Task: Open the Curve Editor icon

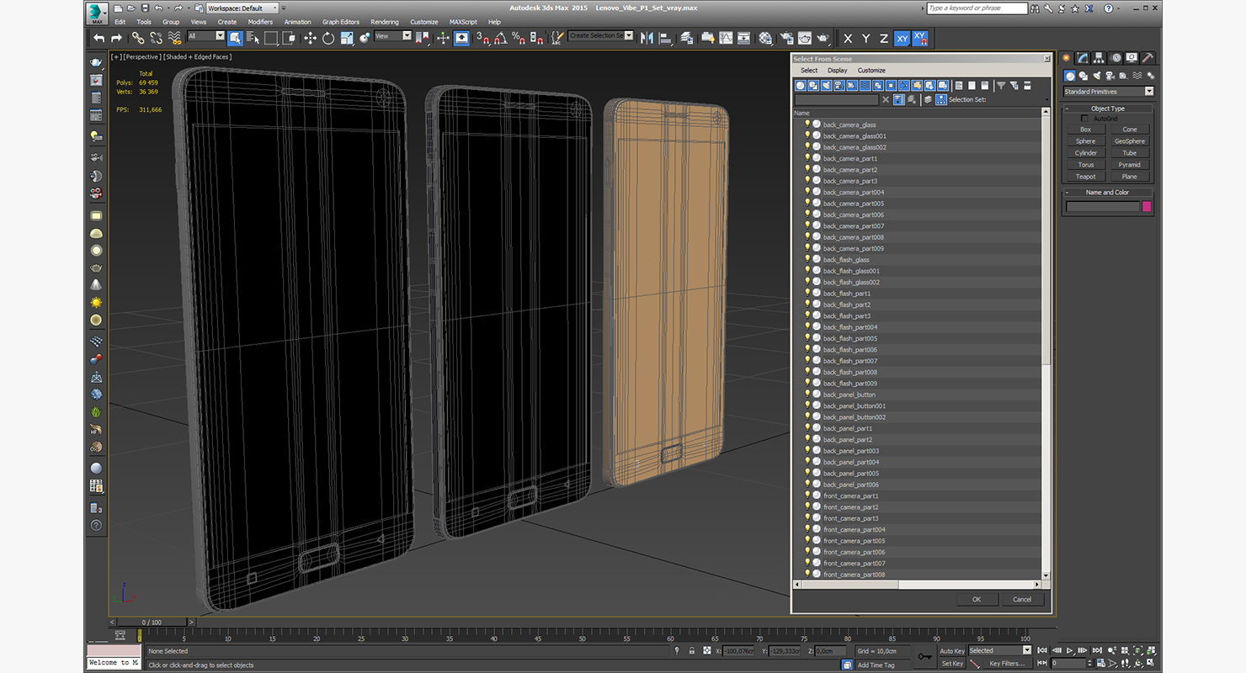Action: [726, 38]
